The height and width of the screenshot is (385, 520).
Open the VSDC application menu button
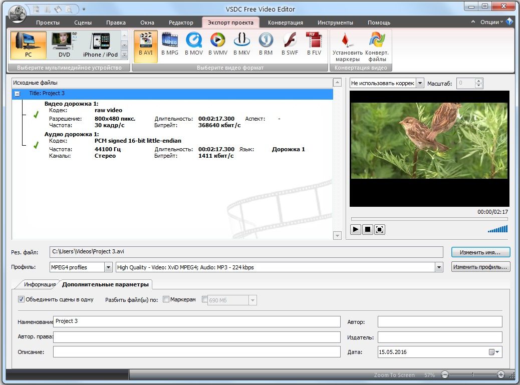17,13
